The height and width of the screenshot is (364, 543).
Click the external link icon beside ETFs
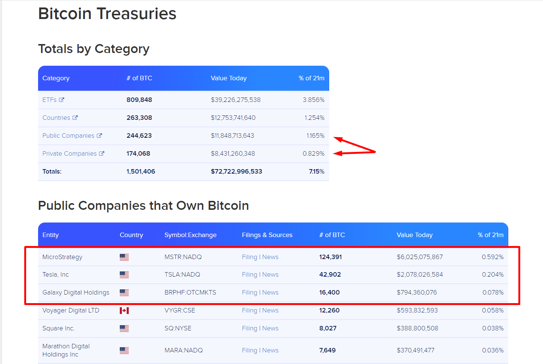point(62,100)
